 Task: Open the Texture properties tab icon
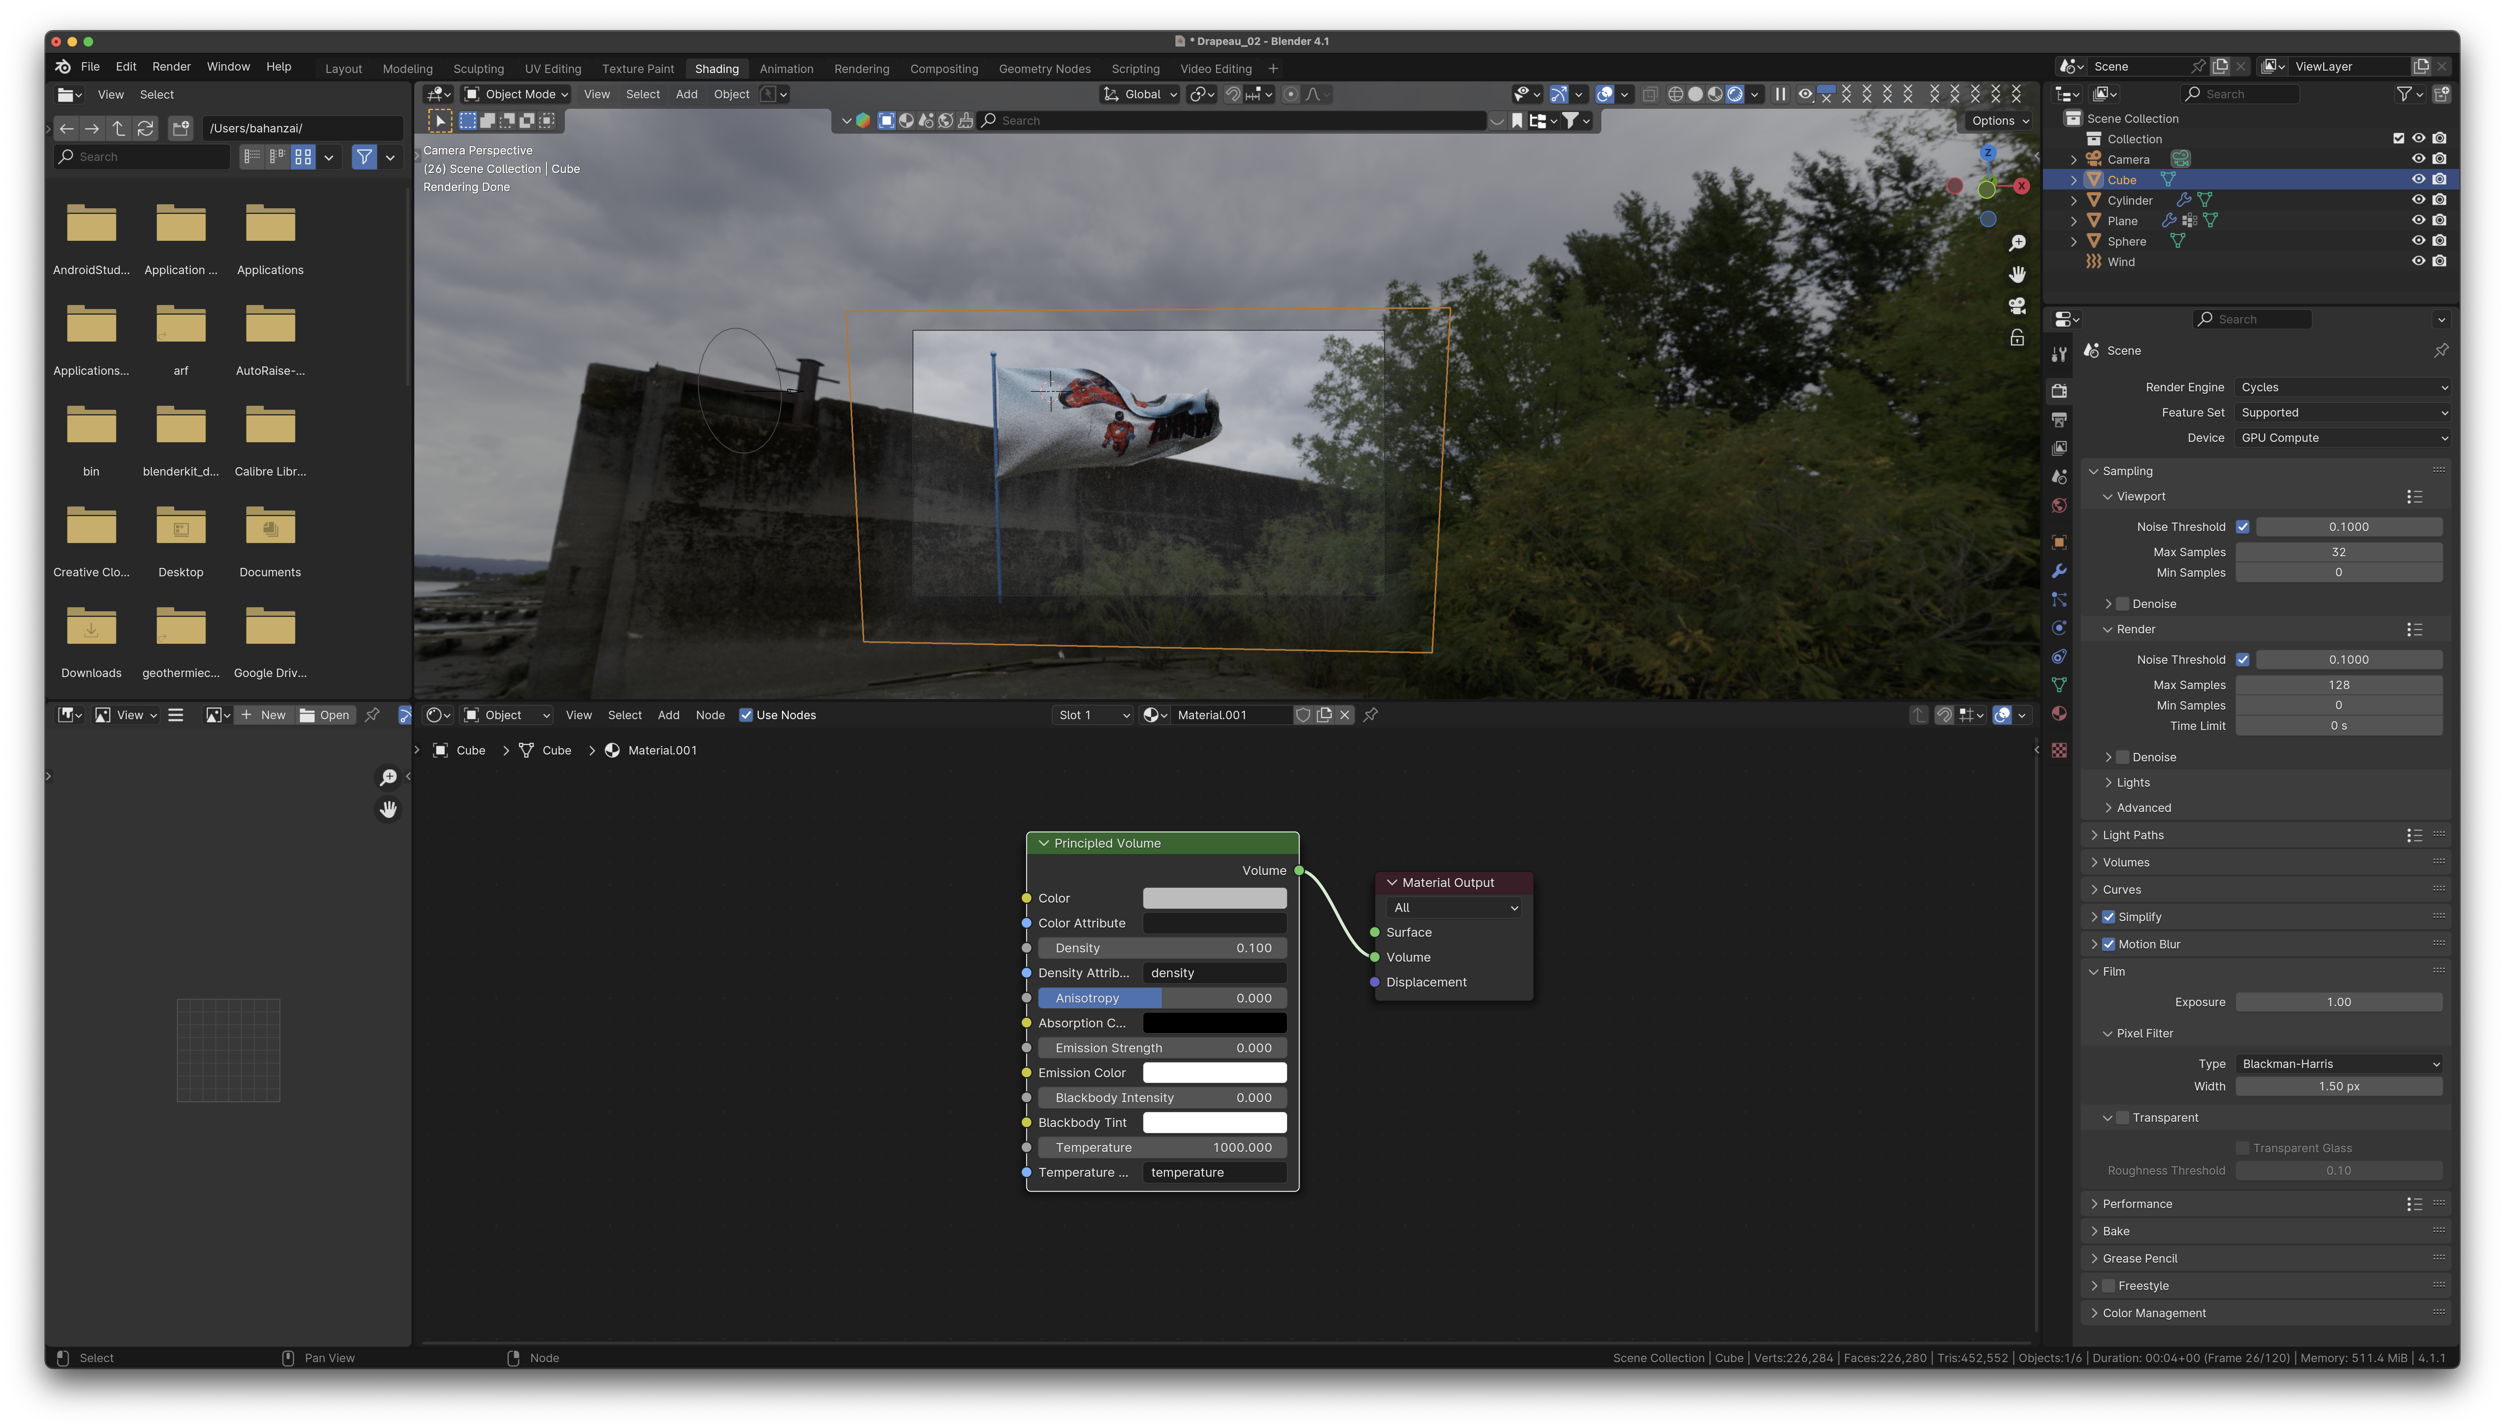click(x=2059, y=750)
